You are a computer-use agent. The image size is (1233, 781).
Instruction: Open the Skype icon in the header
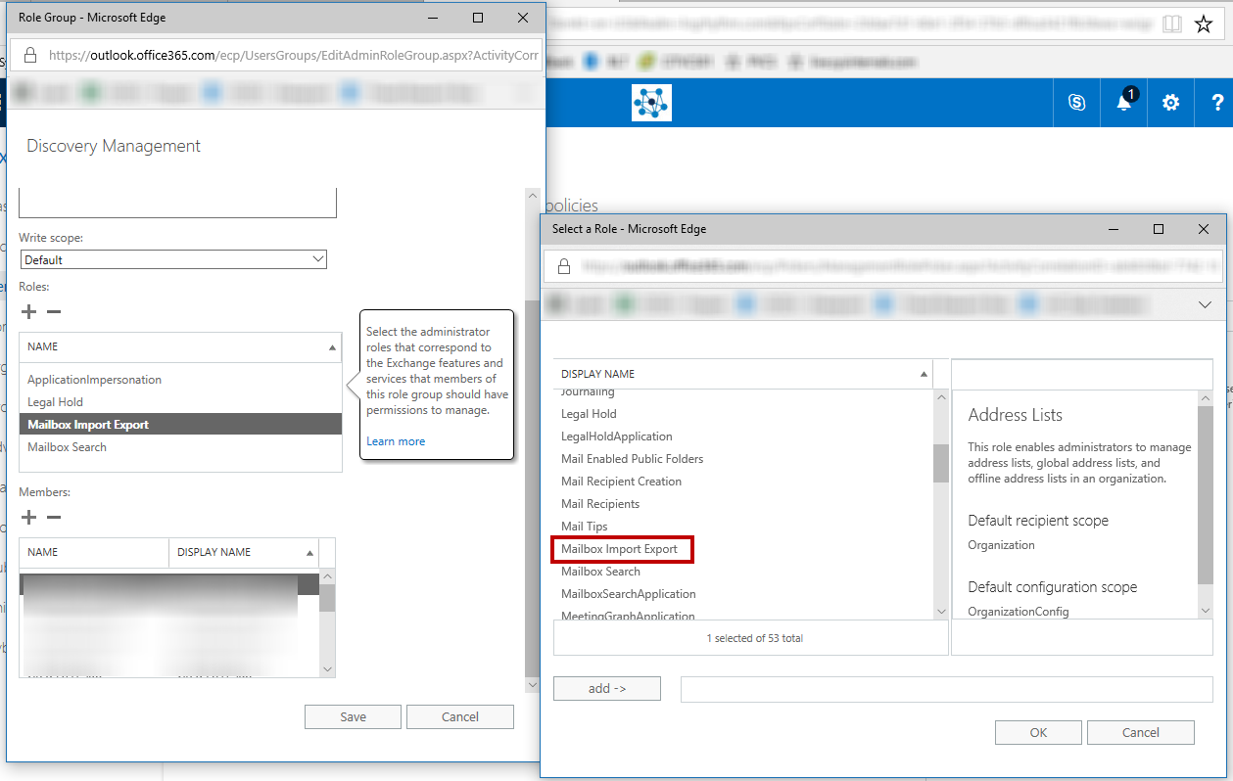coord(1077,103)
